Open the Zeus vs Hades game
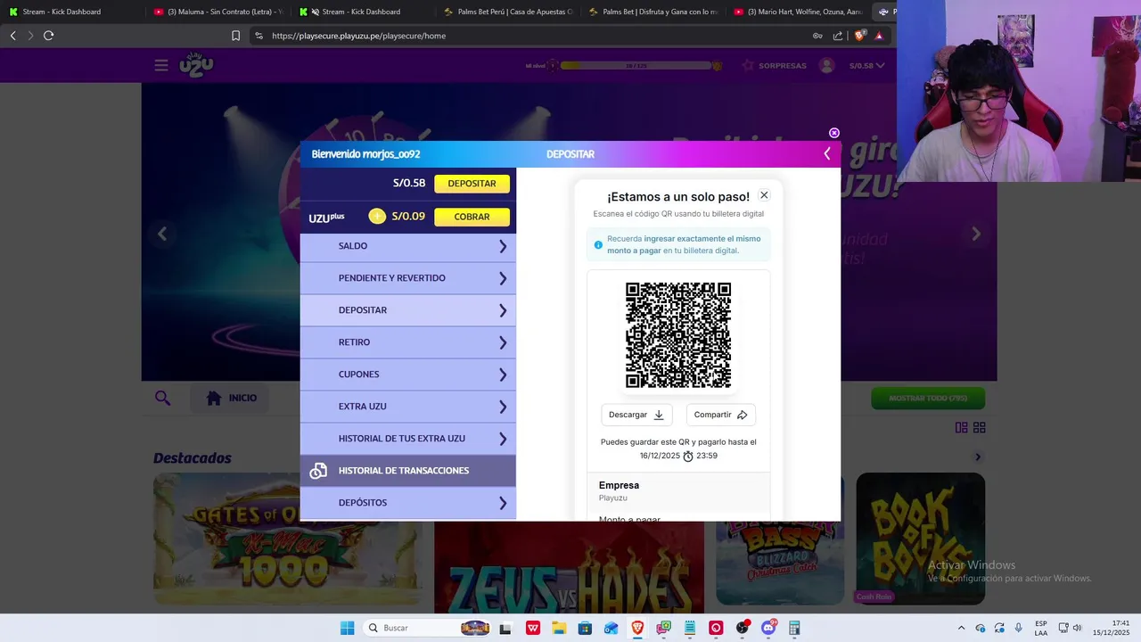The height and width of the screenshot is (642, 1141). click(x=570, y=568)
